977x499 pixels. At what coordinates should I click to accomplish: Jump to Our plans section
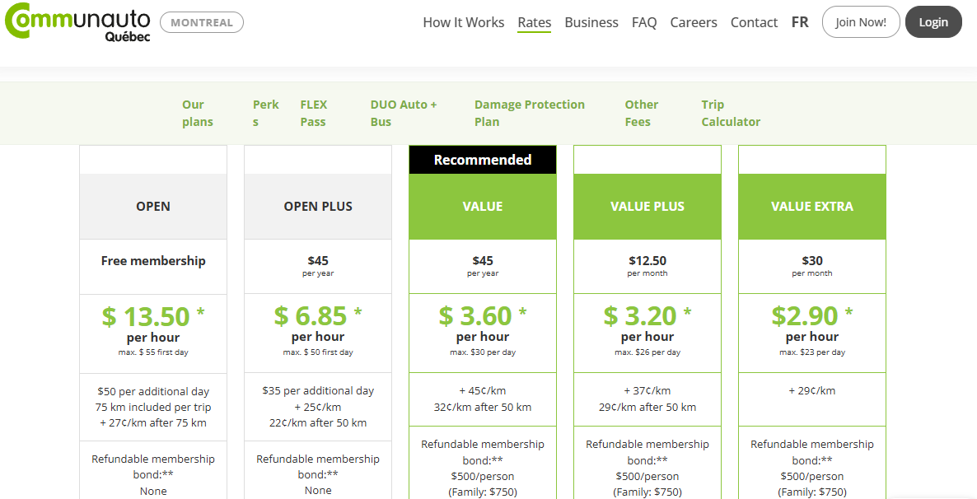tap(198, 113)
